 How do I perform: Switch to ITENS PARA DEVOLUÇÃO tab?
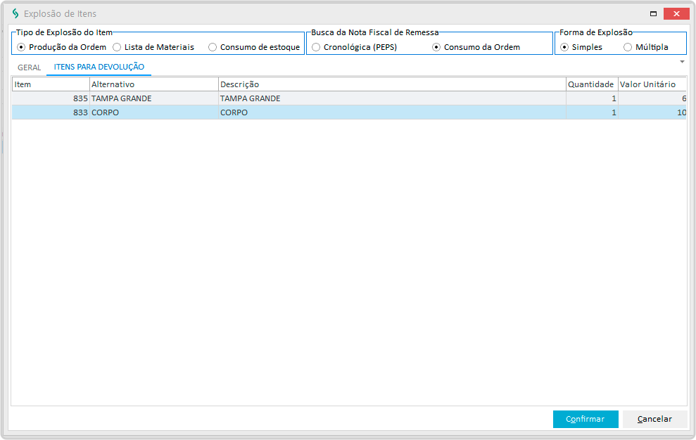pyautogui.click(x=99, y=67)
